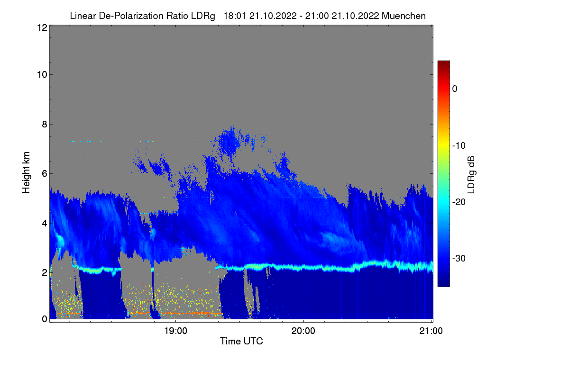
Task: Click the height axis label '12'
Action: (x=41, y=27)
